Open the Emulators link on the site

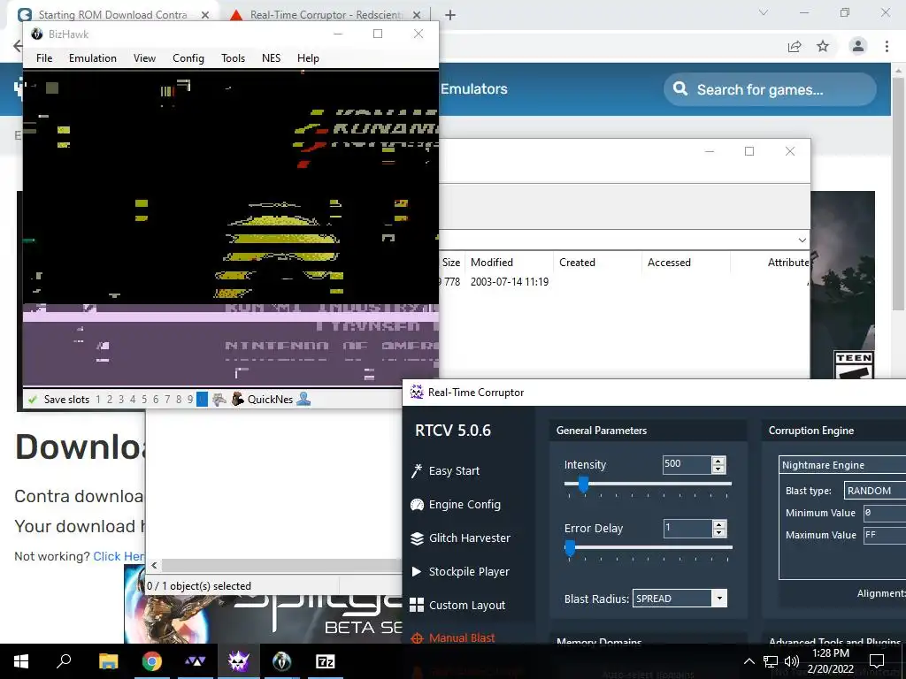point(474,89)
